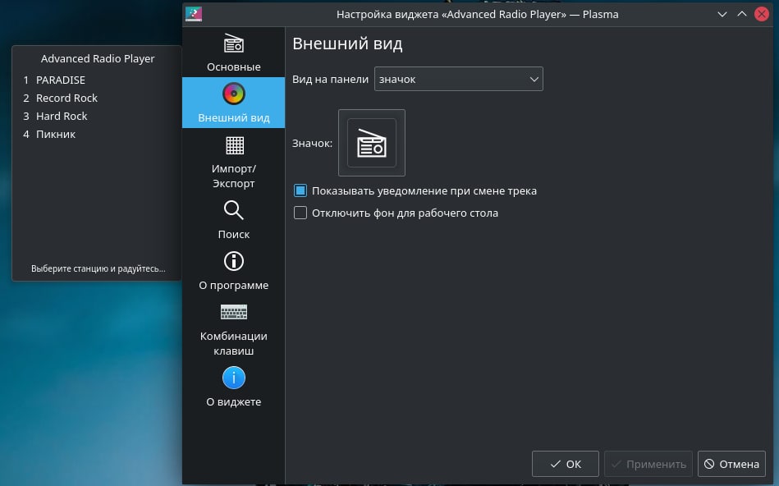Minimize the settings window with down chevron
The height and width of the screenshot is (486, 779).
click(722, 15)
